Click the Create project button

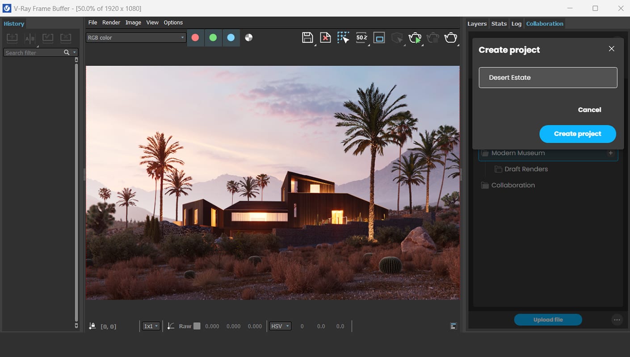coord(577,134)
